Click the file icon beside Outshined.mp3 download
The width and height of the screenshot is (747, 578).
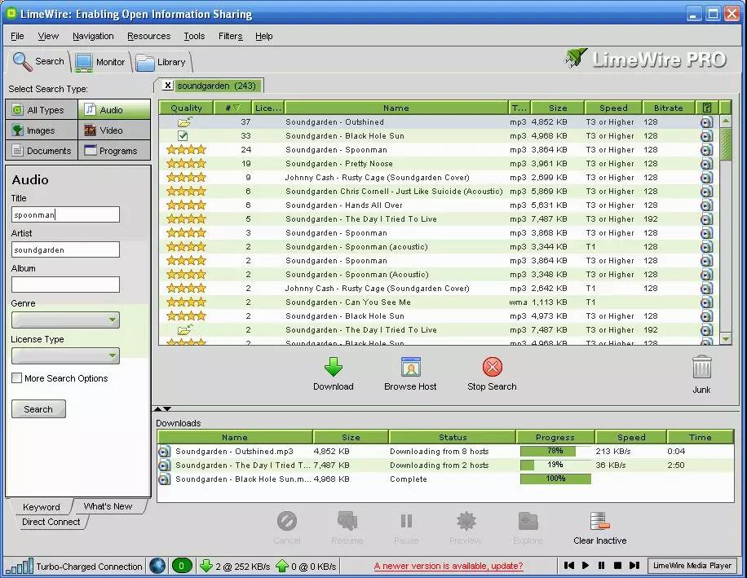click(x=165, y=452)
